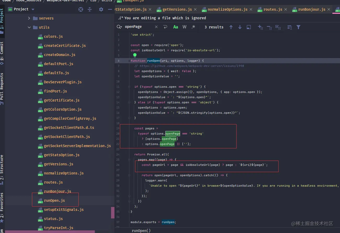Collapse the utils folder

(29, 27)
